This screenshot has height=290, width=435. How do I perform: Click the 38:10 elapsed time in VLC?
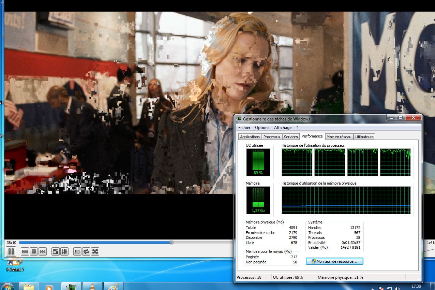coord(12,243)
